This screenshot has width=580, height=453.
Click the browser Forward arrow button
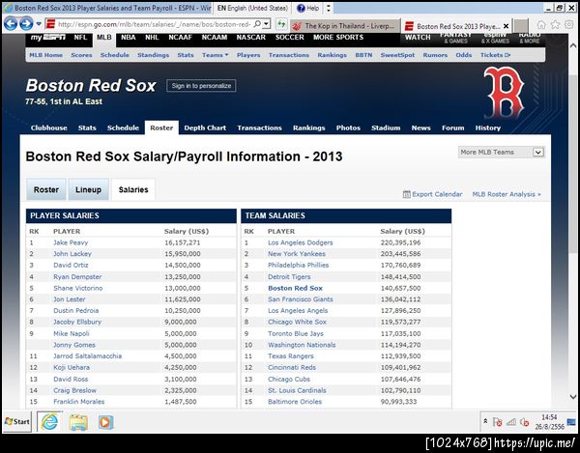coord(26,24)
